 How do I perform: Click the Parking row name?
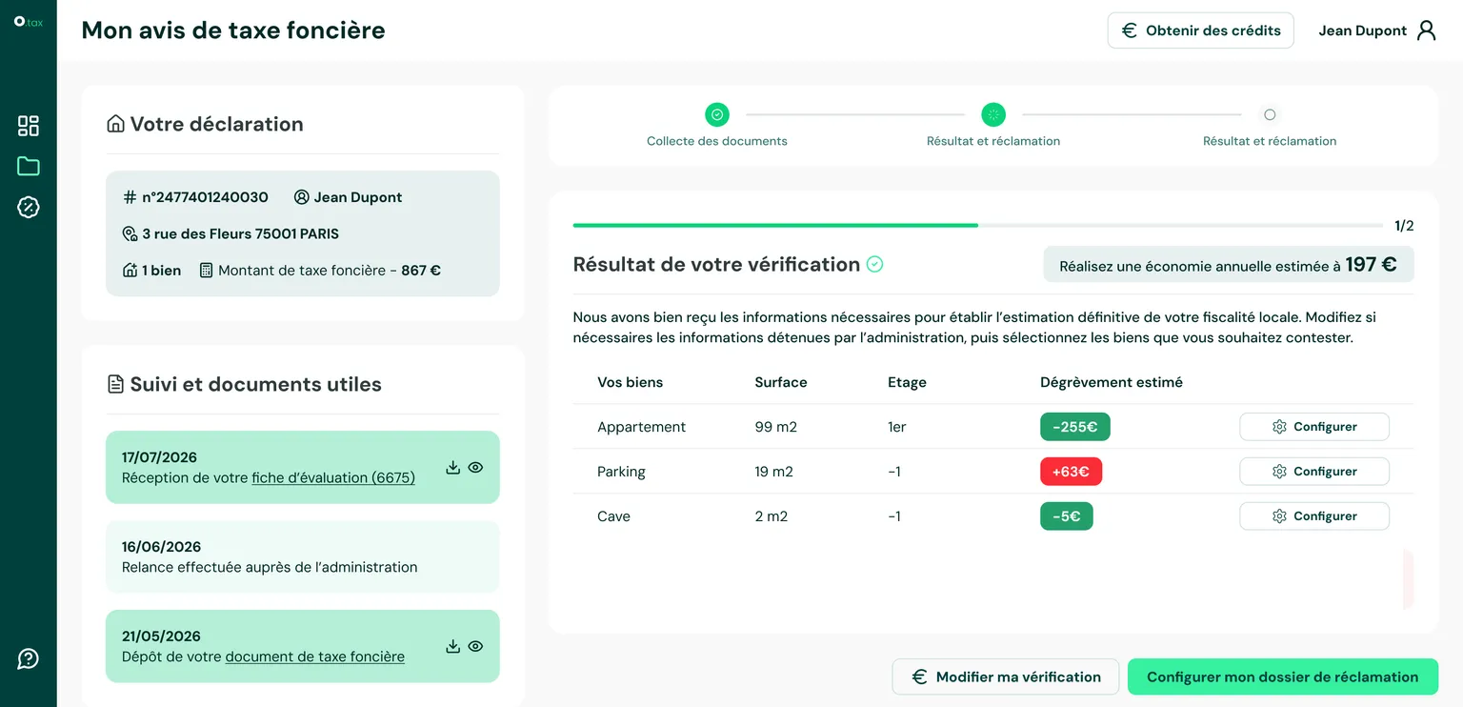click(621, 472)
